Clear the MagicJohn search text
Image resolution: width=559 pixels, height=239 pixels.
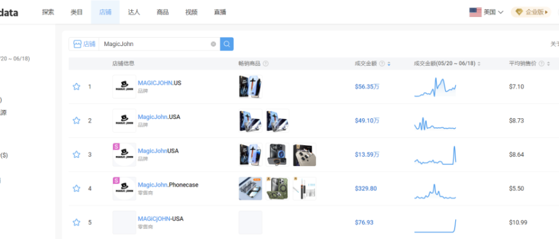coord(213,44)
